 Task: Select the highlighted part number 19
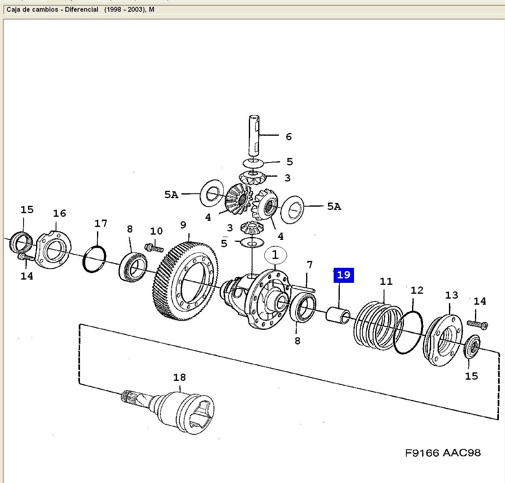[x=343, y=275]
